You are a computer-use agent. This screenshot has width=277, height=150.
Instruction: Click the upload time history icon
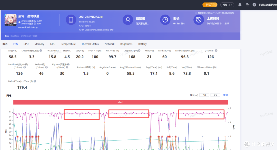coord(199,20)
